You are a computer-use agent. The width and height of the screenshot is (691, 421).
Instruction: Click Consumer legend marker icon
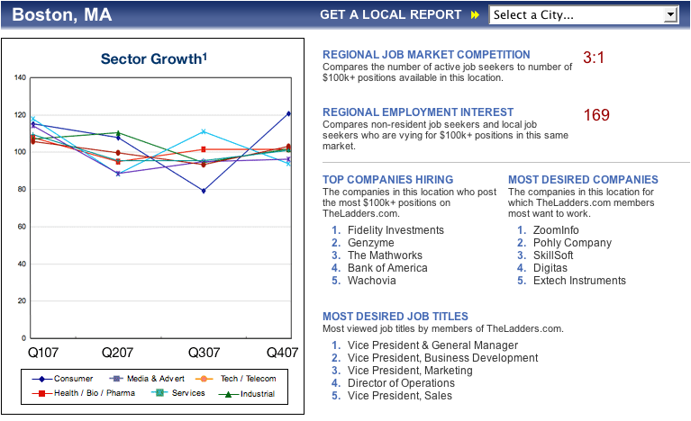point(41,379)
